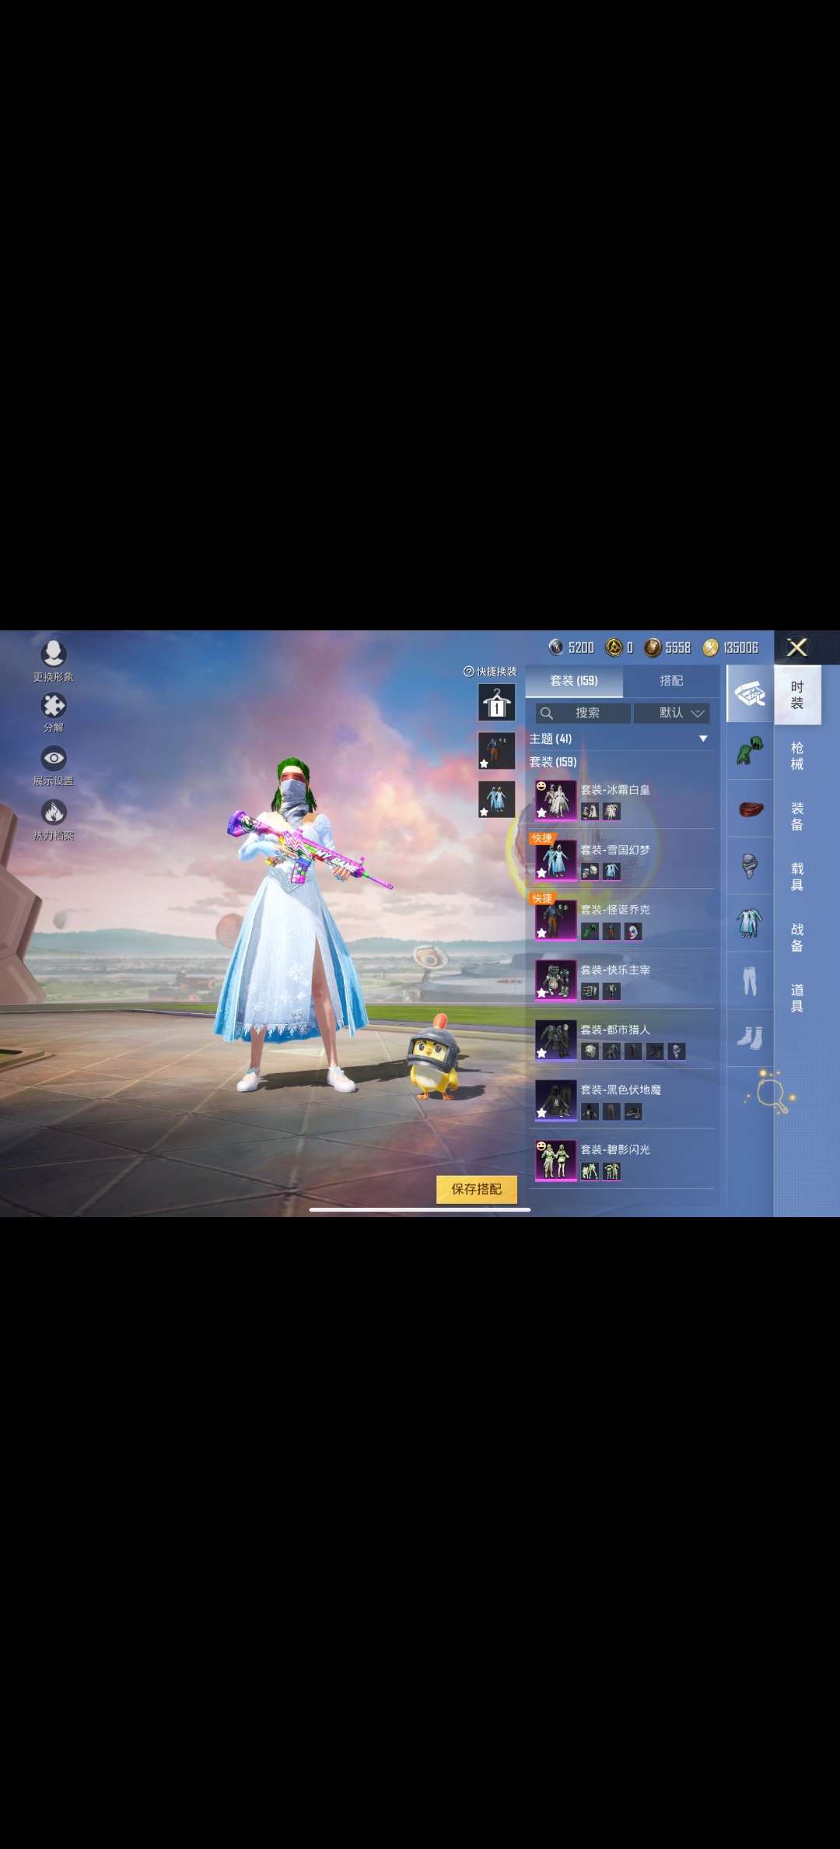This screenshot has height=1849, width=840.
Task: Select quick outfit slot with blue dress
Action: [x=496, y=799]
